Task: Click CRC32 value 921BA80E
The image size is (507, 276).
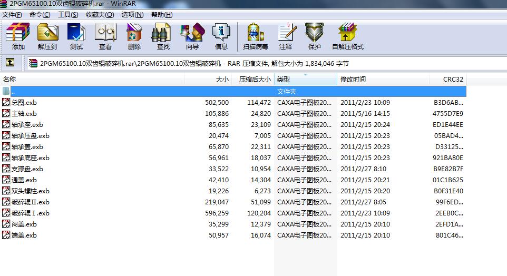Action: pos(448,157)
